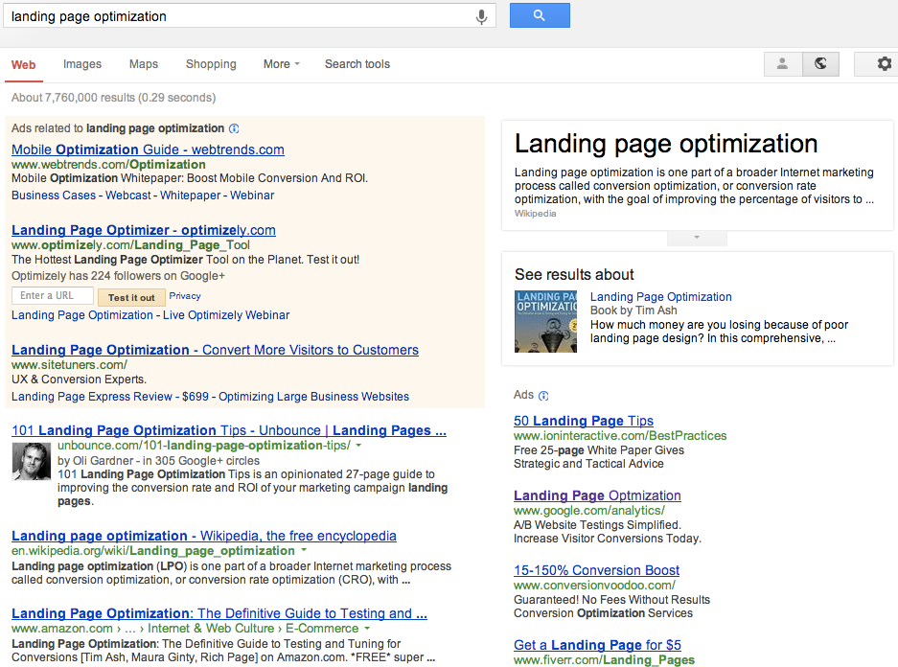Click Wikipedia source link in knowledge panel
This screenshot has width=898, height=667.
535,214
